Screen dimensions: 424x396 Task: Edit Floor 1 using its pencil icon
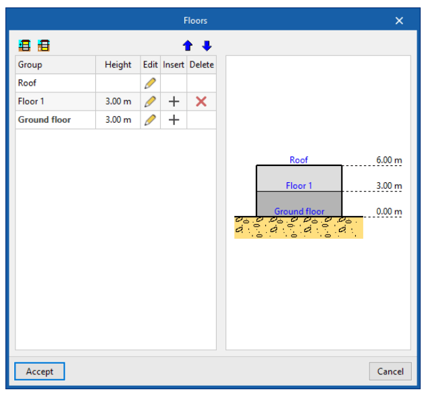coord(150,102)
